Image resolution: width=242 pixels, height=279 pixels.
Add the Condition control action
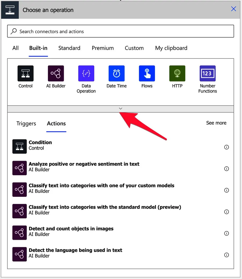[40, 145]
